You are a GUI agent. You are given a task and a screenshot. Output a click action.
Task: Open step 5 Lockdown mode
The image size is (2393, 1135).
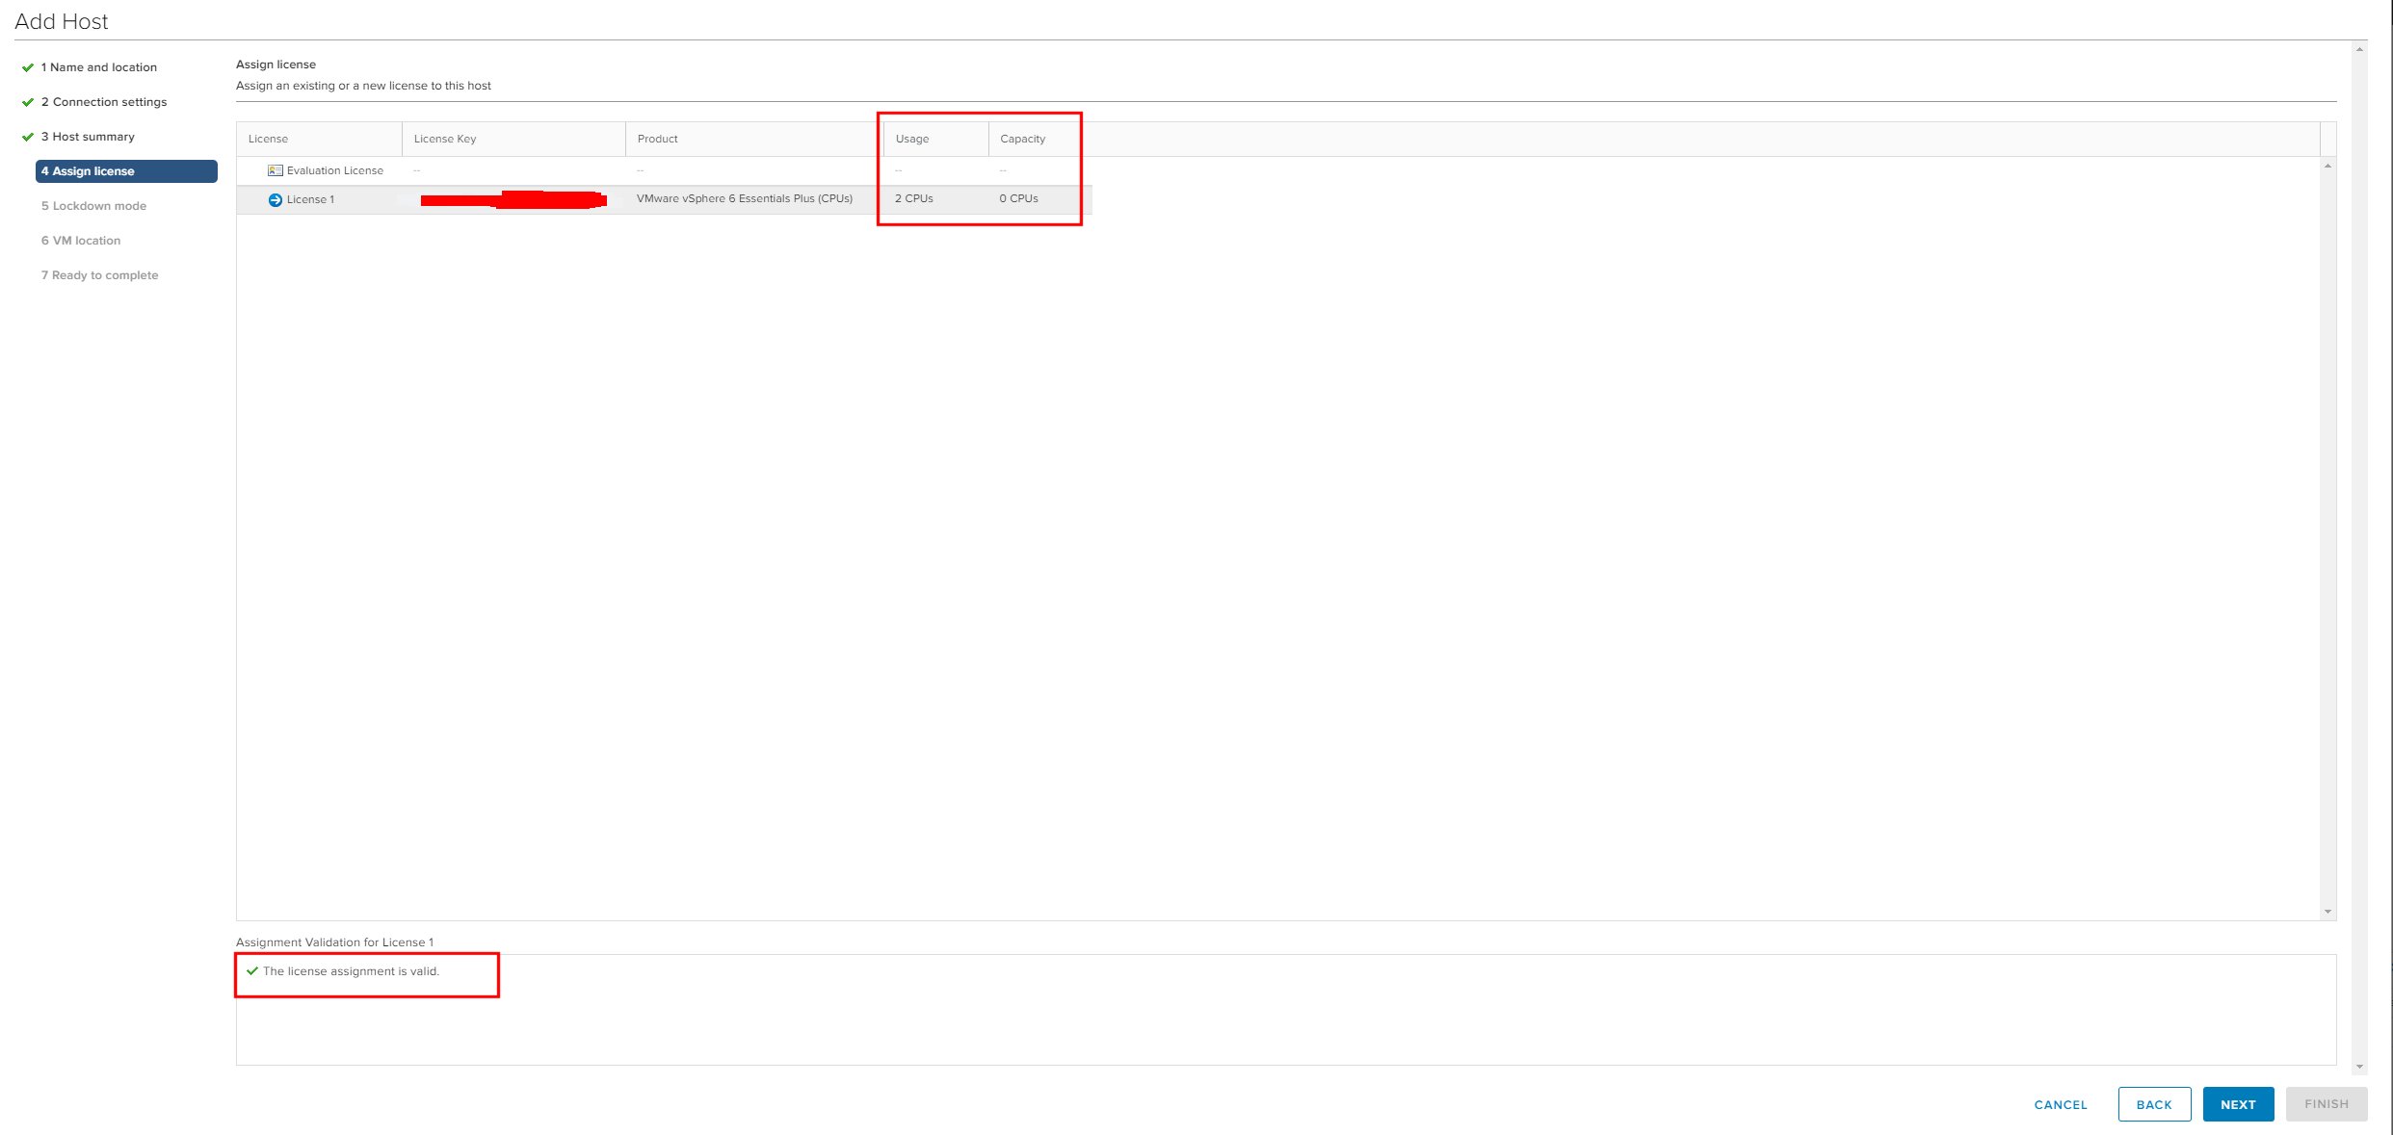coord(93,206)
